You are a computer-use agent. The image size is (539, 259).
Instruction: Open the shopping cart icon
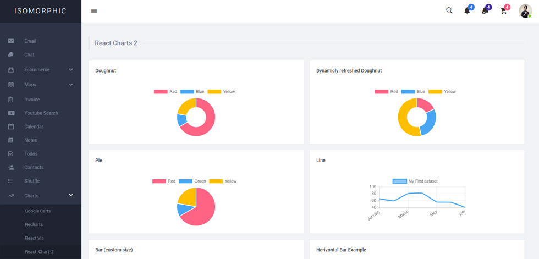tap(504, 11)
